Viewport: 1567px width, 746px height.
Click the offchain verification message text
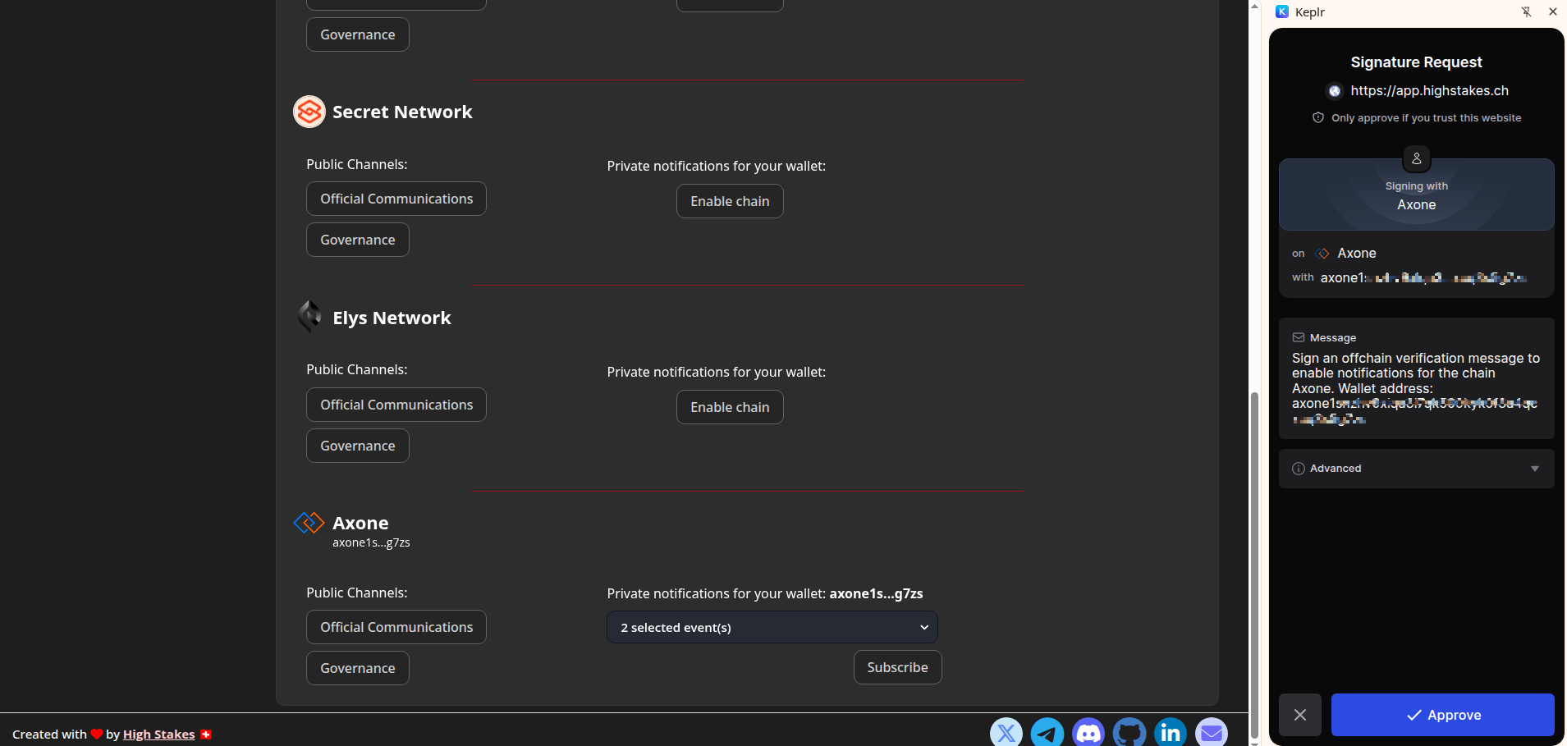coord(1415,388)
